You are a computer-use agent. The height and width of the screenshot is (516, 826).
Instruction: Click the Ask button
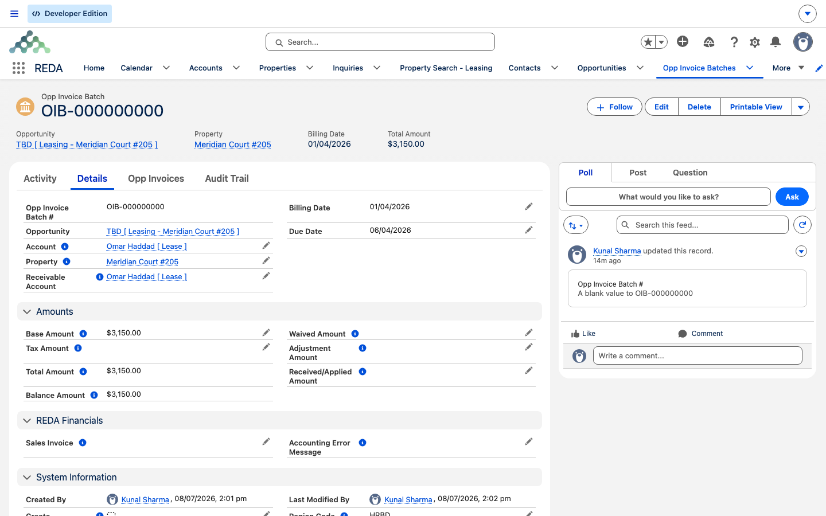pyautogui.click(x=792, y=197)
